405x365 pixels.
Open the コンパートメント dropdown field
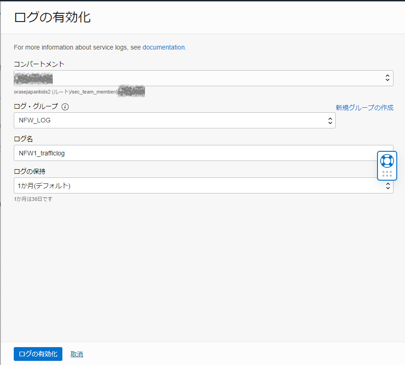197,78
